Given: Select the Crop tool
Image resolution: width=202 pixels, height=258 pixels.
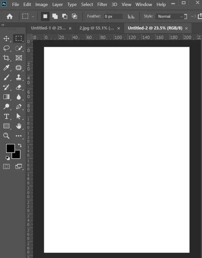Looking at the screenshot, I should pyautogui.click(x=6, y=58).
